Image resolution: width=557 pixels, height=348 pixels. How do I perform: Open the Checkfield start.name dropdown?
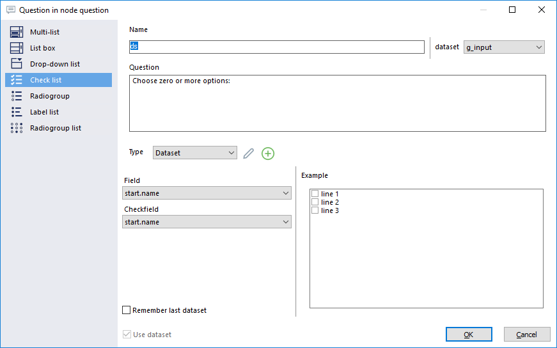point(207,222)
